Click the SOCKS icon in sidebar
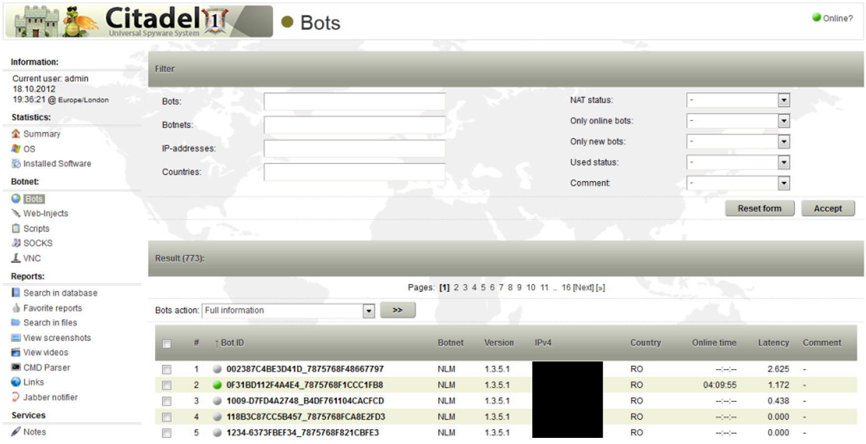 16,243
